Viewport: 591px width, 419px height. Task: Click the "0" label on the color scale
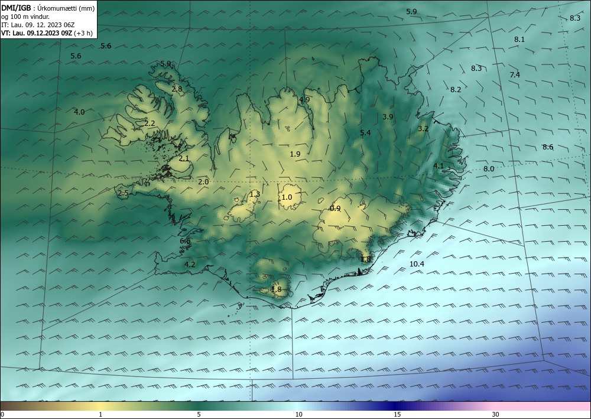click(2, 414)
